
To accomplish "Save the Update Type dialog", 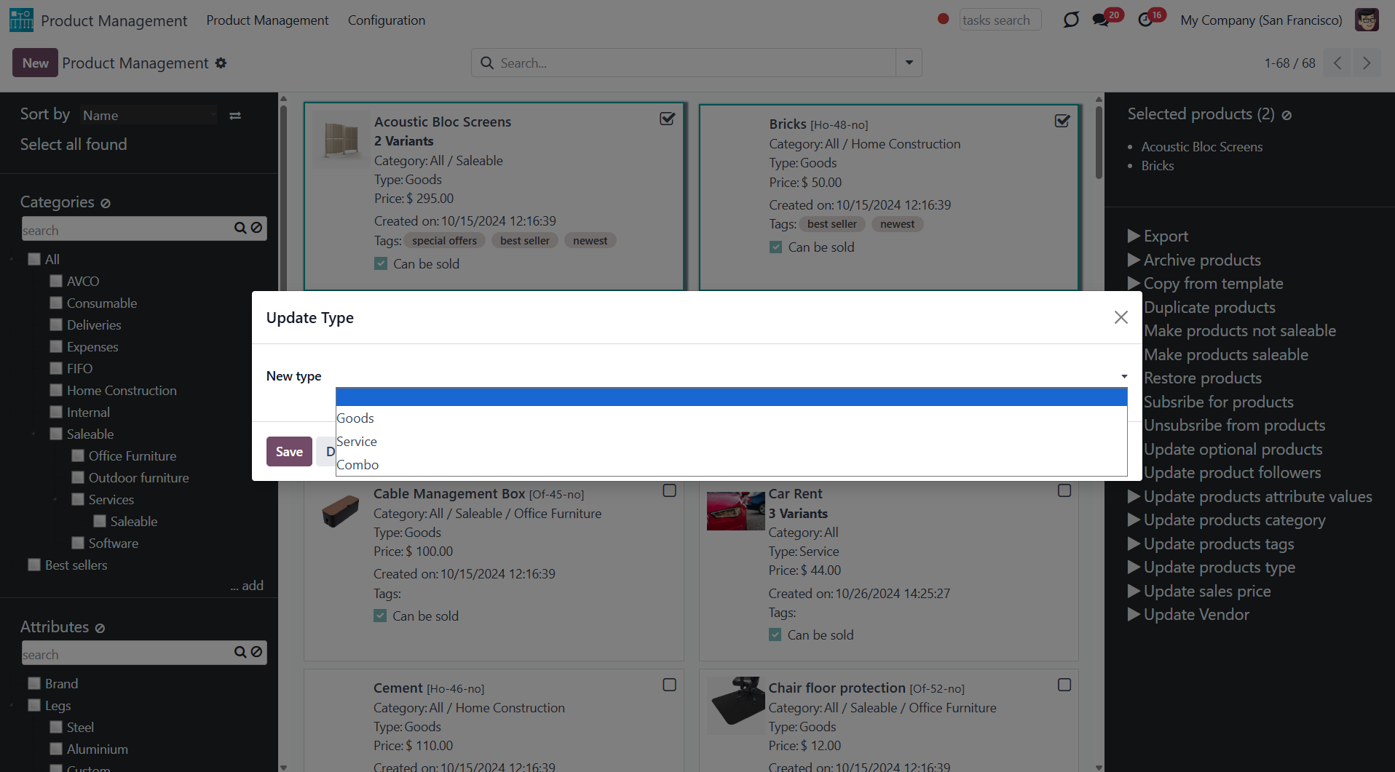I will click(289, 452).
